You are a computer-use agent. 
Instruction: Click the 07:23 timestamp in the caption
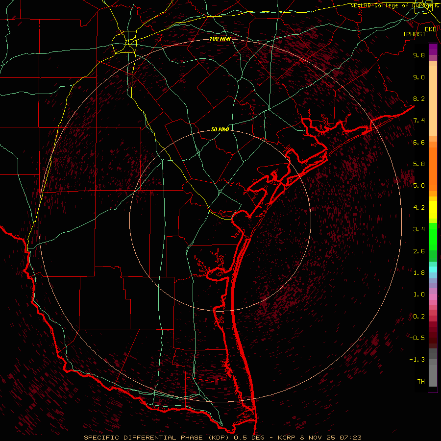(x=350, y=438)
